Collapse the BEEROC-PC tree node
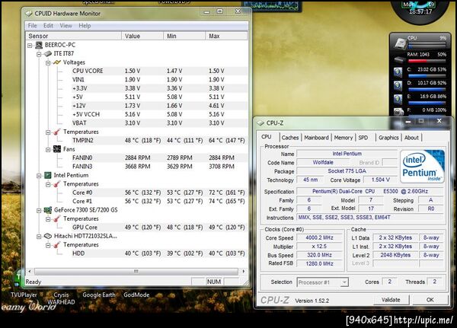The width and height of the screenshot is (457, 328). (30, 46)
